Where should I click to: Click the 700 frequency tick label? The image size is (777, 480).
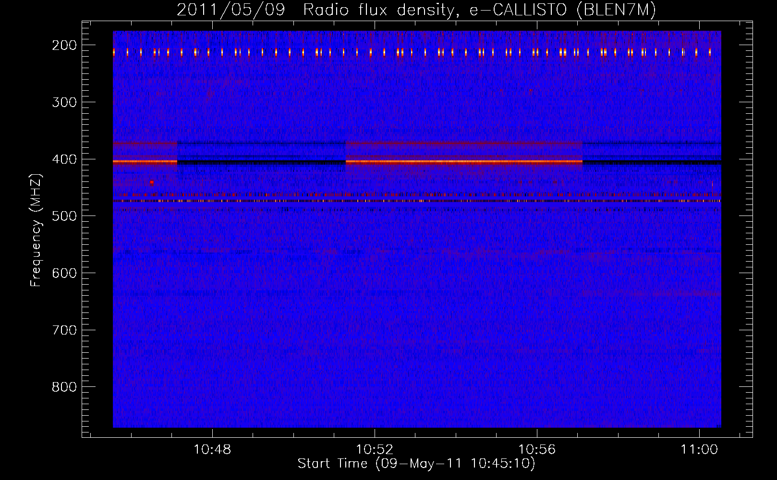[x=64, y=330]
